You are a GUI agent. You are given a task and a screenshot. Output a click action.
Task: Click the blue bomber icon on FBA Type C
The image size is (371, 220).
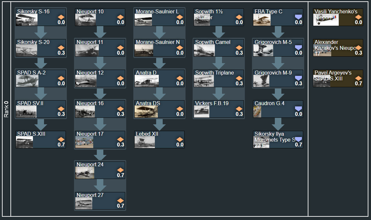(x=298, y=17)
